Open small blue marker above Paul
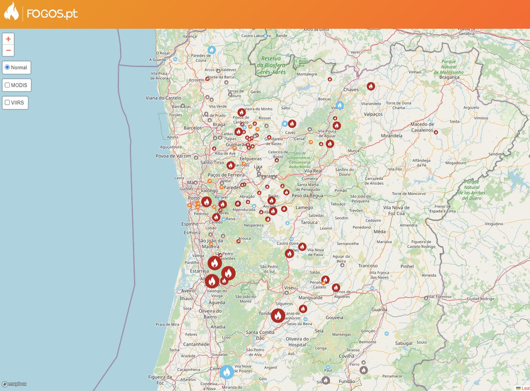Viewport: 530px width, 391px height. 327,367
